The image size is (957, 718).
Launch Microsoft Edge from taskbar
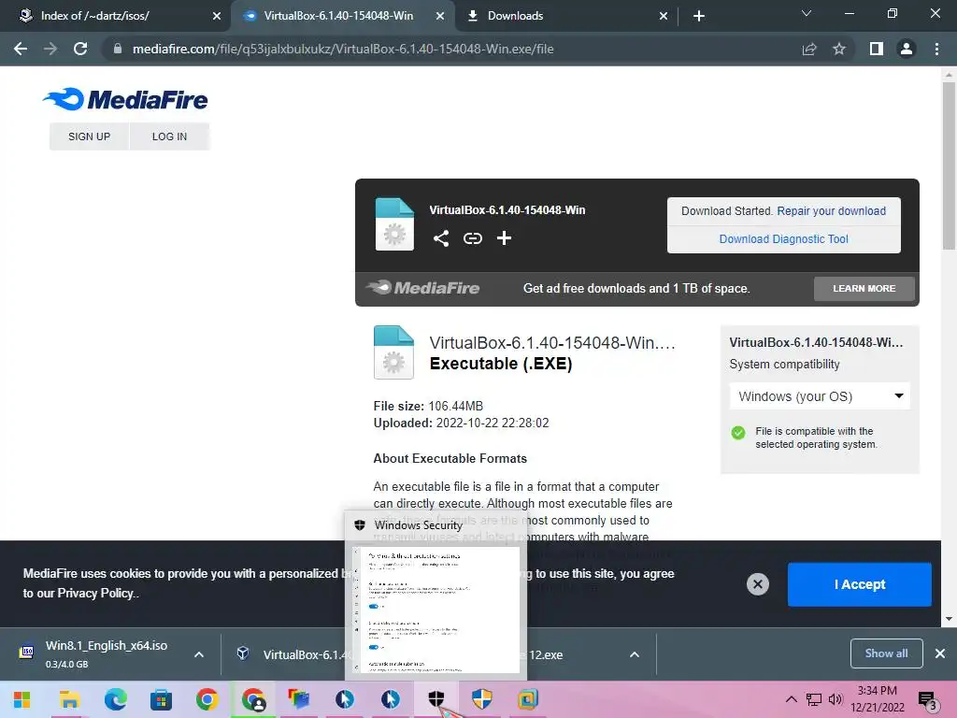coord(115,699)
